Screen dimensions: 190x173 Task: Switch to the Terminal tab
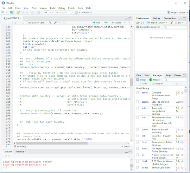click(x=20, y=152)
